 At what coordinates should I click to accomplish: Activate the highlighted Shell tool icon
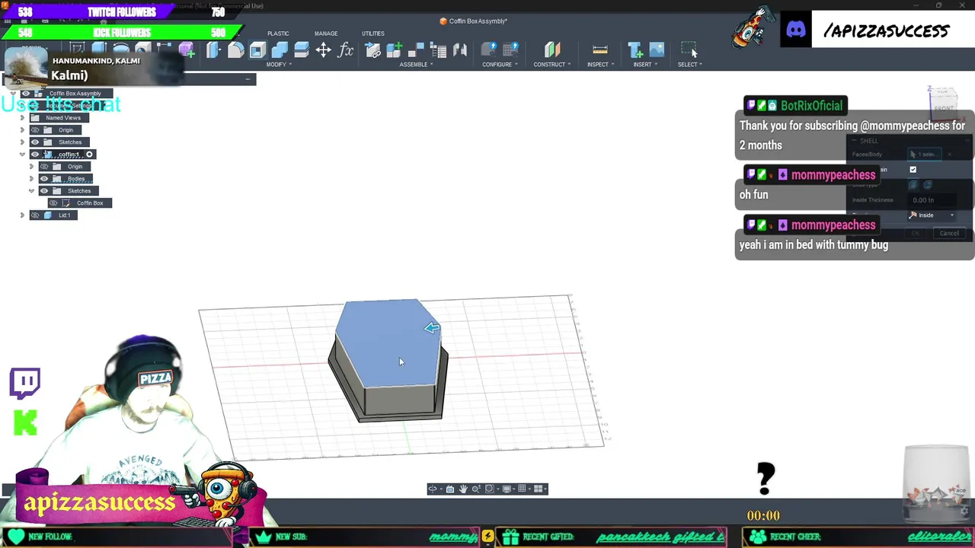(x=257, y=50)
